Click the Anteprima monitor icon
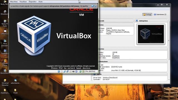178x100 pixels. (x=137, y=21)
